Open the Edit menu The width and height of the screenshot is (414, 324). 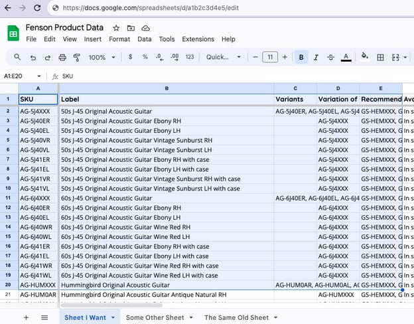tap(50, 39)
